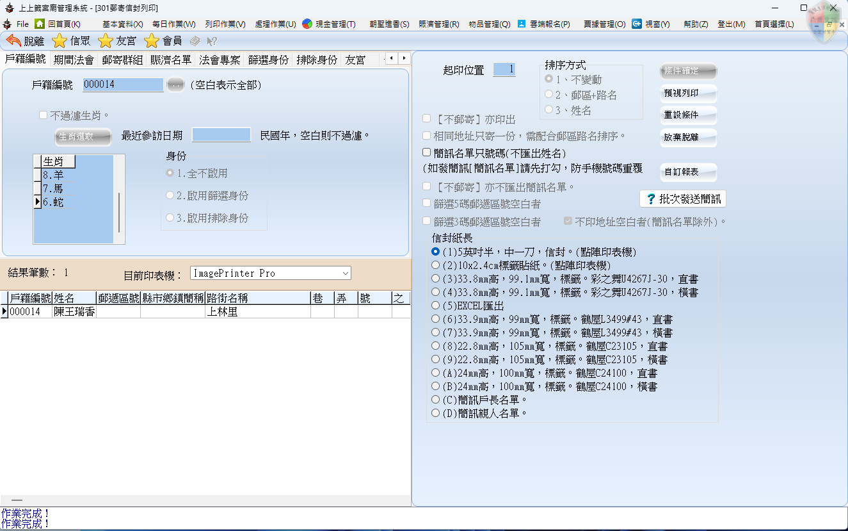Select (5)EXCEL匯出 radio option

coord(436,306)
